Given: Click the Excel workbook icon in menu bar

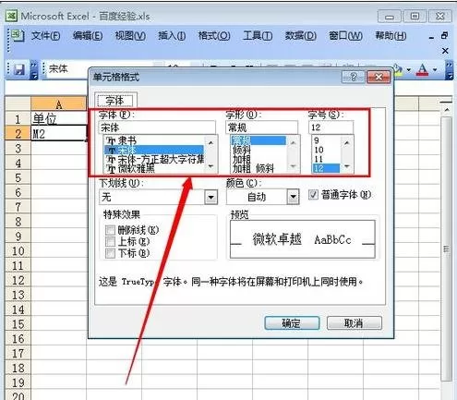Looking at the screenshot, I should click(x=18, y=35).
